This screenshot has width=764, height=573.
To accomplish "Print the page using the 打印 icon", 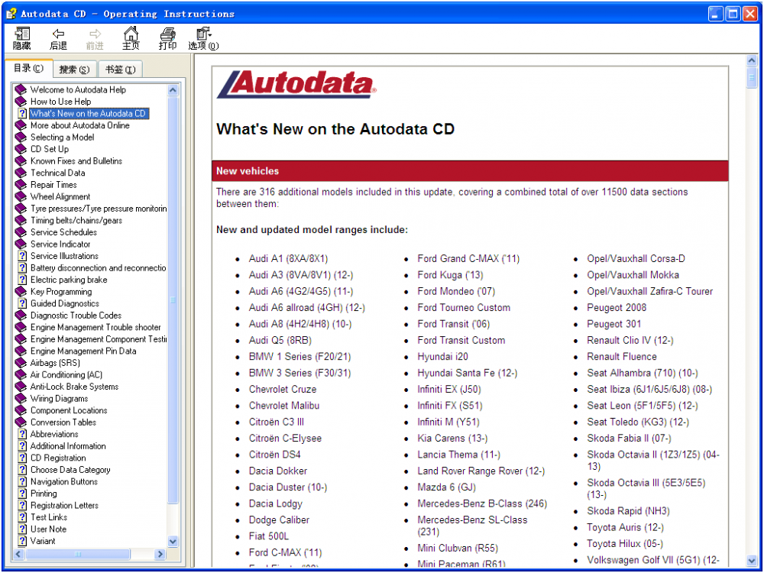I will click(x=167, y=34).
